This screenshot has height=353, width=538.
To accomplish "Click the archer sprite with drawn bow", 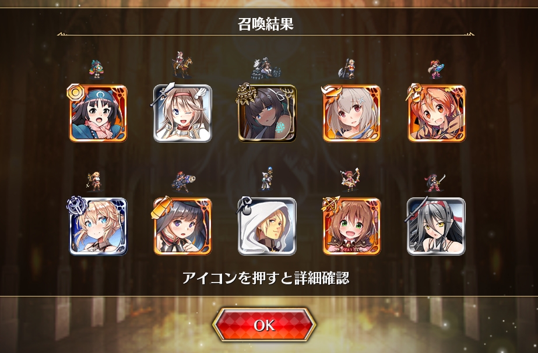I will [x=350, y=180].
